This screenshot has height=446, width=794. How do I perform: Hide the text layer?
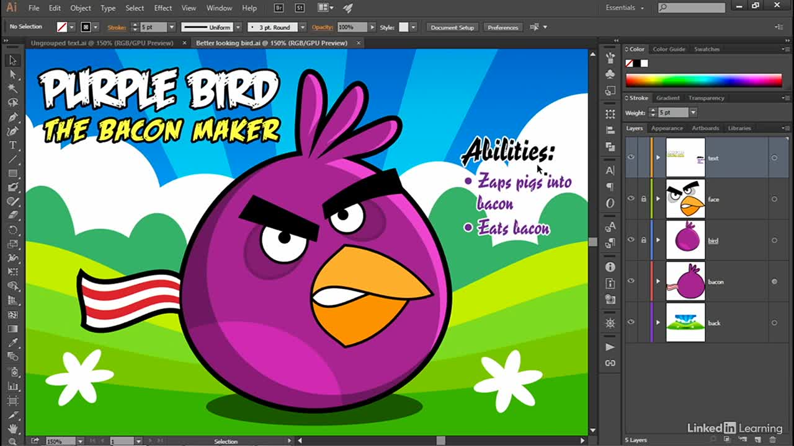[x=631, y=157]
